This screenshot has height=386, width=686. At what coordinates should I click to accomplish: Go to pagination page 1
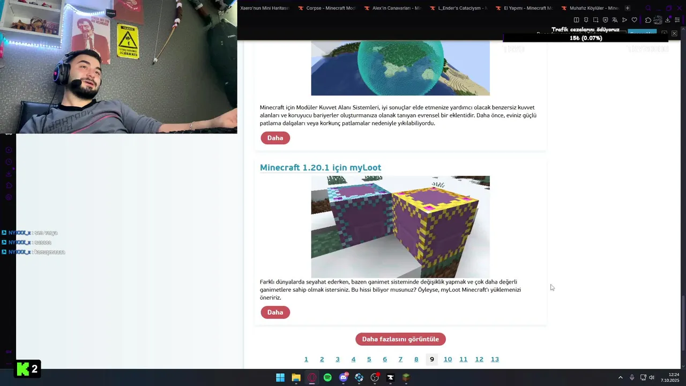point(306,359)
